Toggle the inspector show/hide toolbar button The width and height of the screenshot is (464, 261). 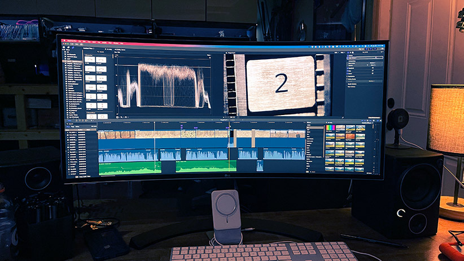click(375, 49)
